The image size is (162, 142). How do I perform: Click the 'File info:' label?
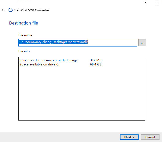pos(24,51)
